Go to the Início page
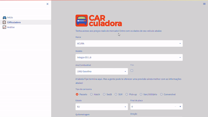208x117 pixels. click(x=10, y=17)
